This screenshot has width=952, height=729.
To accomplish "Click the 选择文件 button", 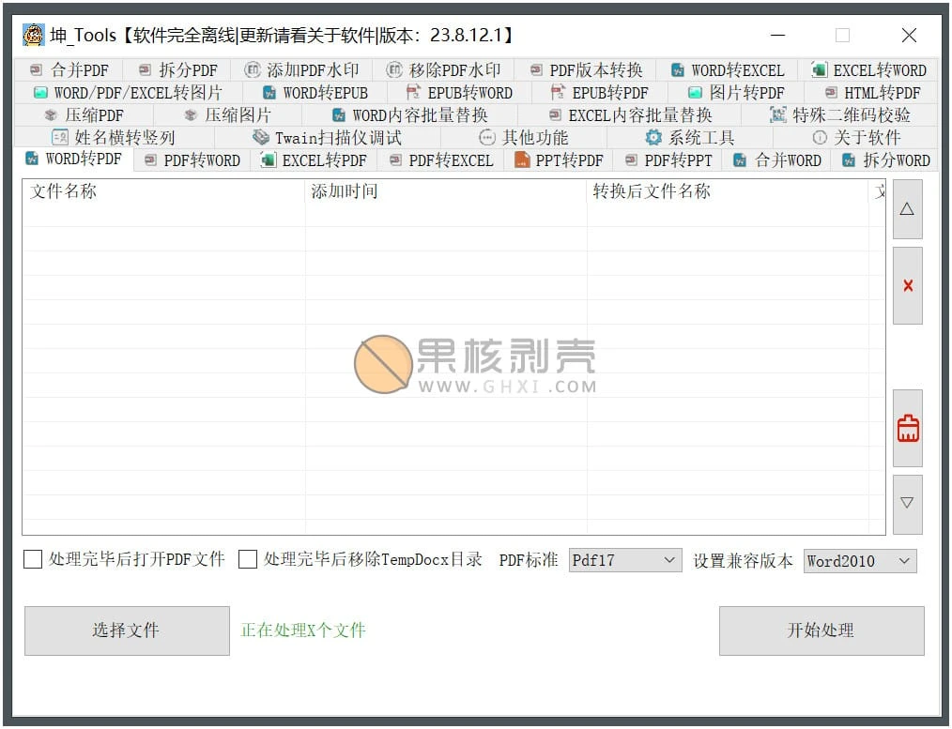I will click(x=127, y=630).
